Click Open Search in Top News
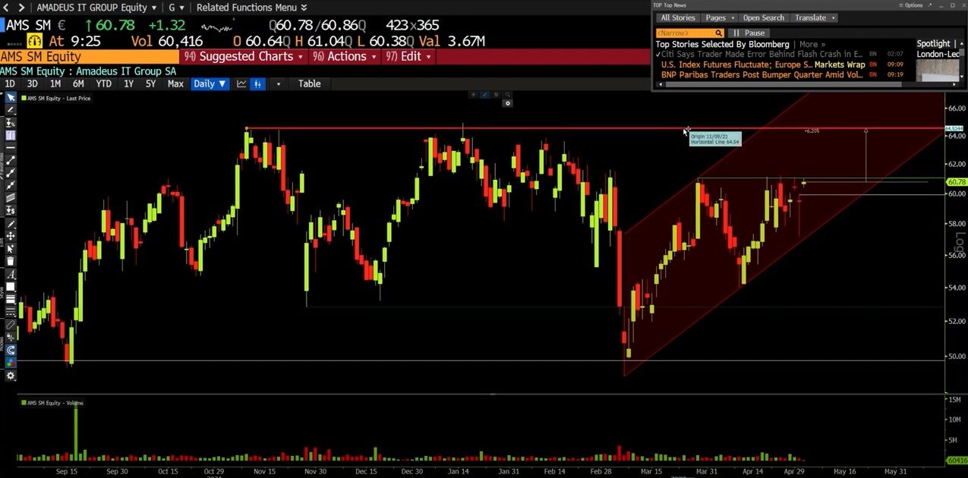The image size is (968, 478). point(763,17)
